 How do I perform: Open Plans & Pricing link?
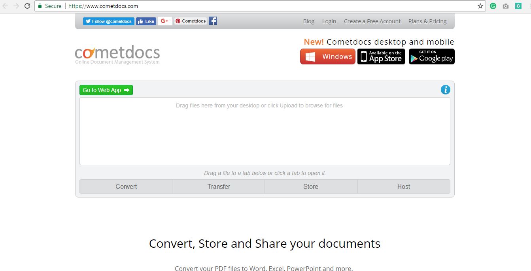click(x=427, y=21)
